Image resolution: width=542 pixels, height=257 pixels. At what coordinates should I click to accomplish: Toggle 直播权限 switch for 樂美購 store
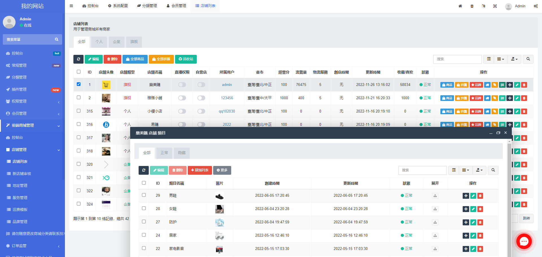click(182, 85)
